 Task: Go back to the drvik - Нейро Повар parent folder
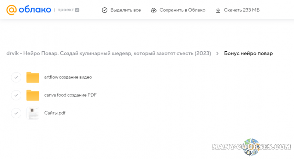[x=108, y=53]
